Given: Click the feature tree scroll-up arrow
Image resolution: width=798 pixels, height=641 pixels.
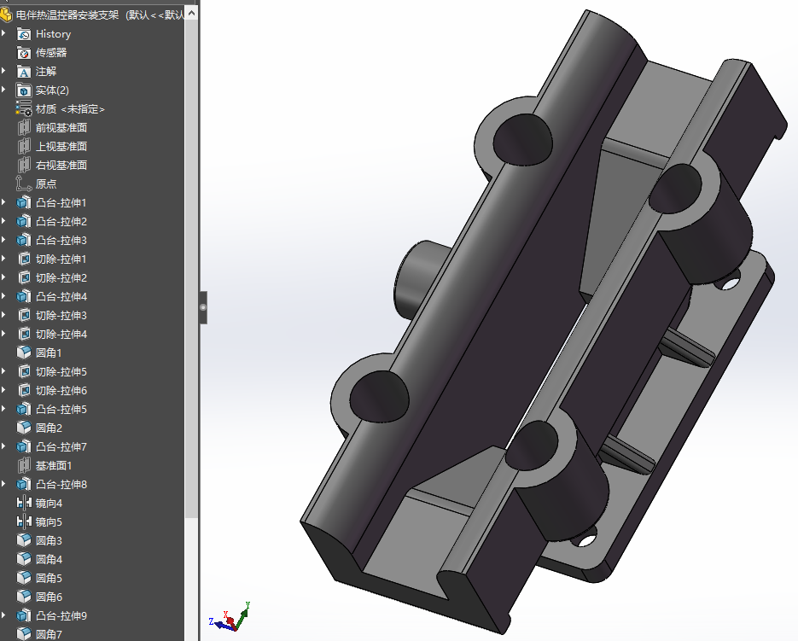Looking at the screenshot, I should pos(191,14).
